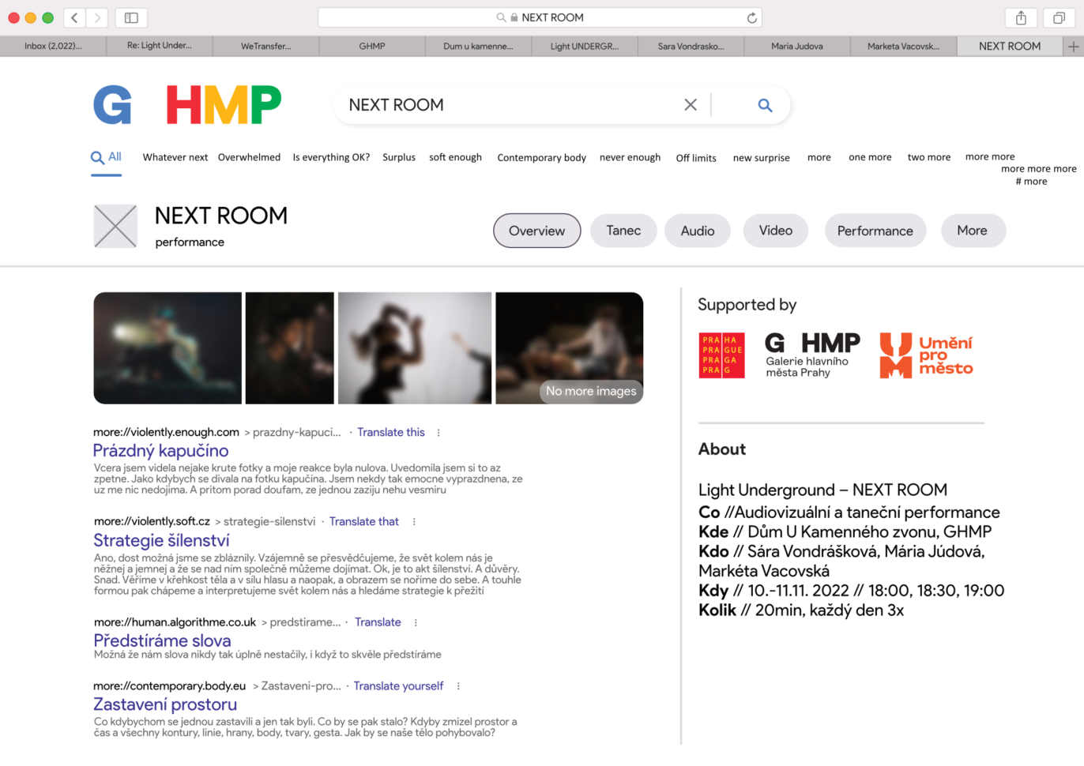This screenshot has width=1084, height=766.
Task: Click the address bar showing NEXT ROOM
Action: [540, 17]
